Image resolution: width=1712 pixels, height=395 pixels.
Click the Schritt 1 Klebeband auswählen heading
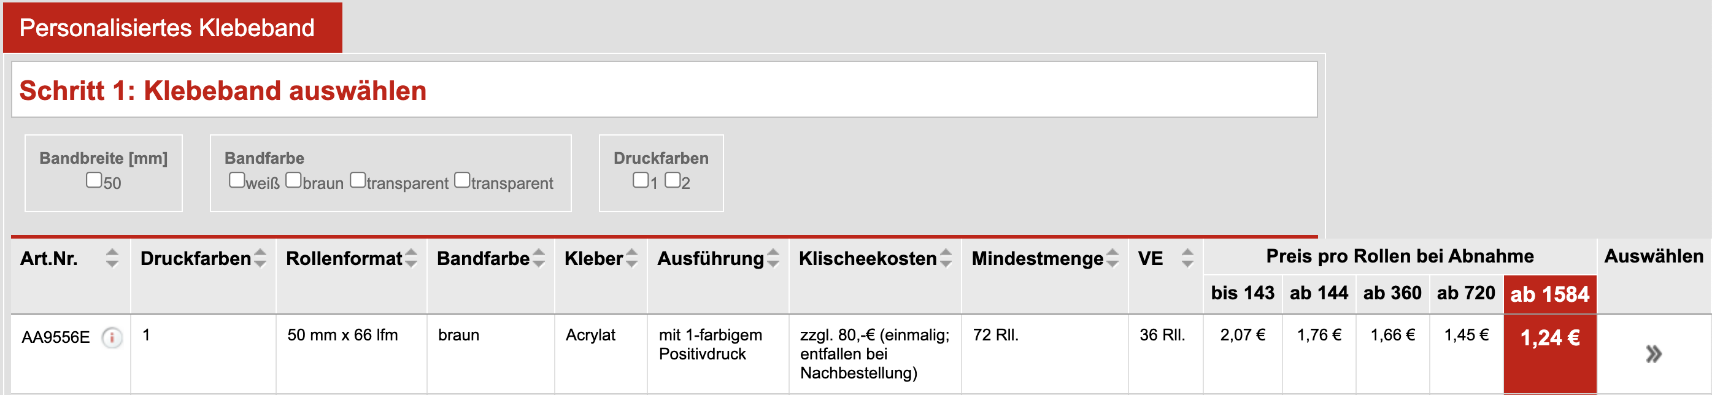click(x=223, y=90)
